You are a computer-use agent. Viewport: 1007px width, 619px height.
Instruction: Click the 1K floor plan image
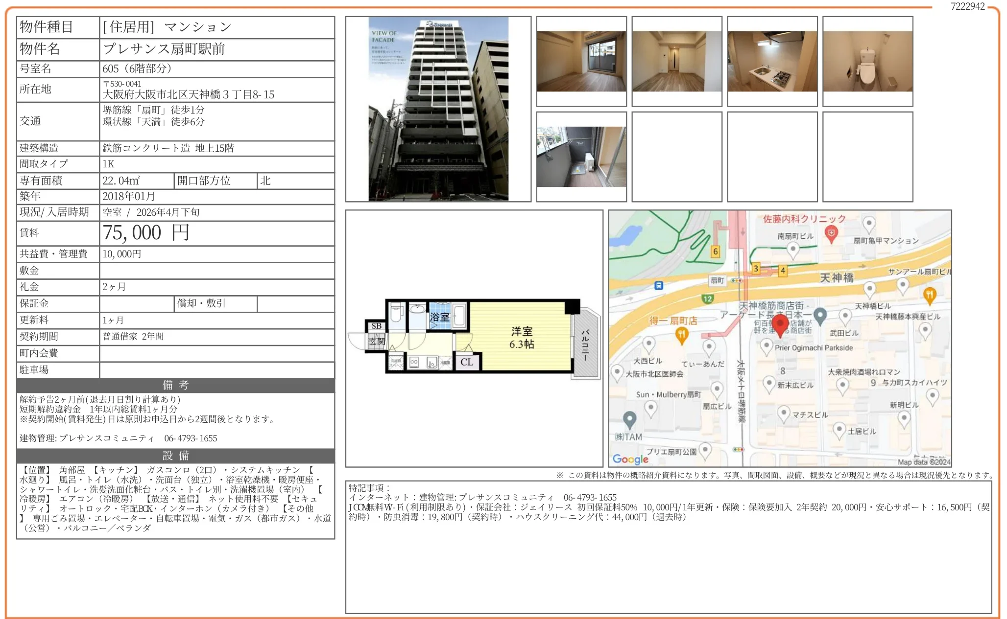pyautogui.click(x=474, y=338)
